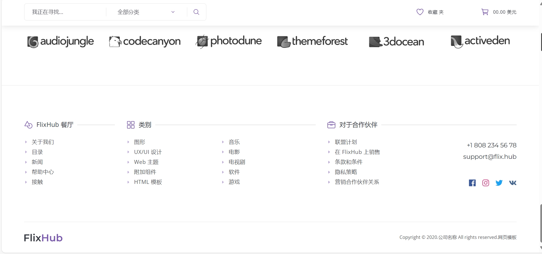
Task: Select the UX/UI 设计 category
Action: tap(148, 152)
